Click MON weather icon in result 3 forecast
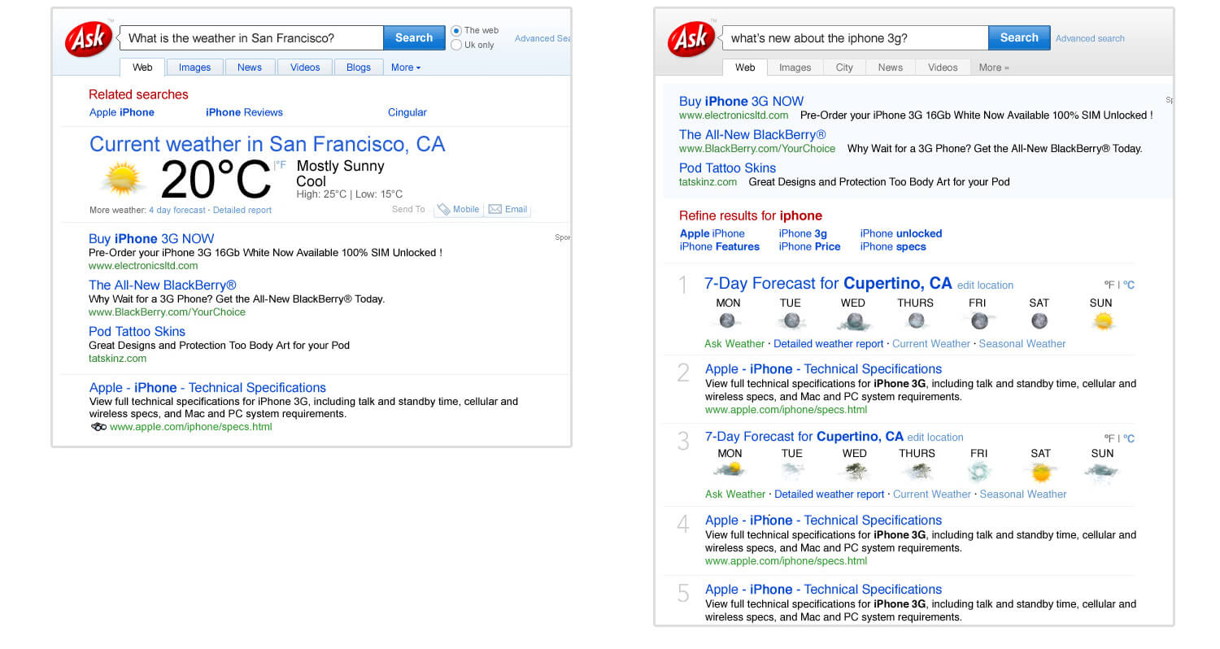1220x649 pixels. tap(730, 470)
